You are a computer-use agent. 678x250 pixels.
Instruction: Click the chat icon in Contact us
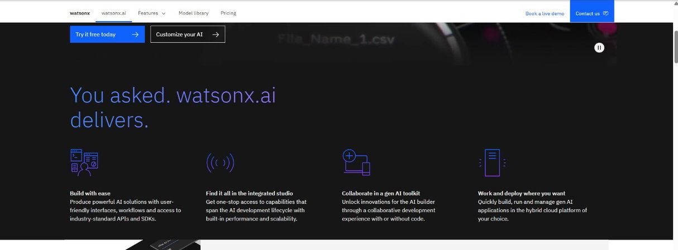click(606, 13)
